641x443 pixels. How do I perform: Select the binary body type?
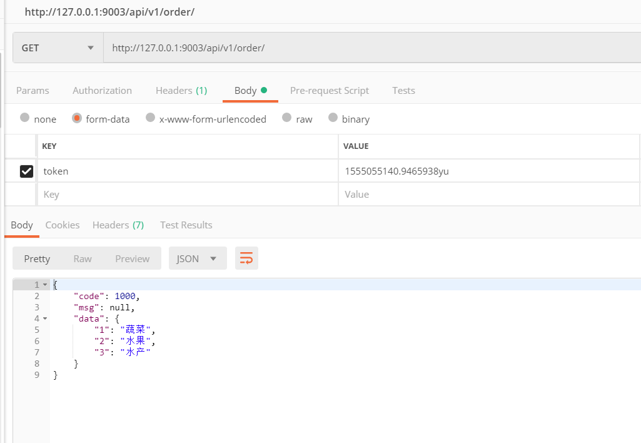click(x=333, y=118)
